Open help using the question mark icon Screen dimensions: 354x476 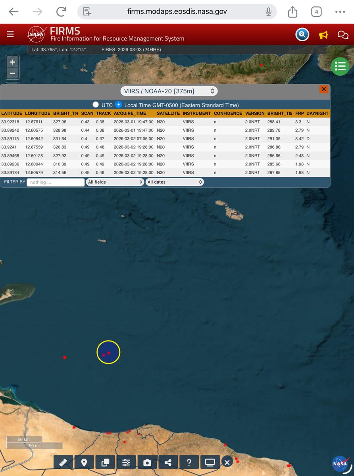pyautogui.click(x=189, y=462)
